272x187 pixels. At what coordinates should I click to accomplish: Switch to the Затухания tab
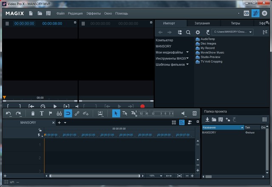click(202, 23)
